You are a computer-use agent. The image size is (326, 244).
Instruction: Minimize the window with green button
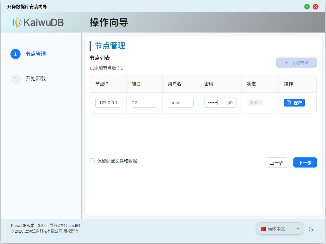307,7
